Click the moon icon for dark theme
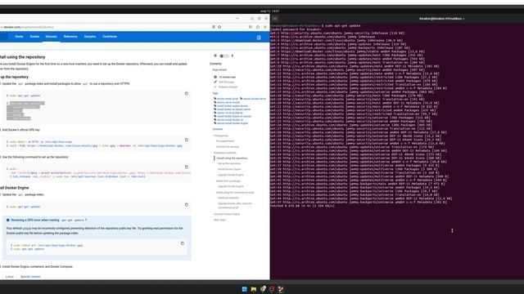This screenshot has height=294, width=524. click(x=233, y=56)
